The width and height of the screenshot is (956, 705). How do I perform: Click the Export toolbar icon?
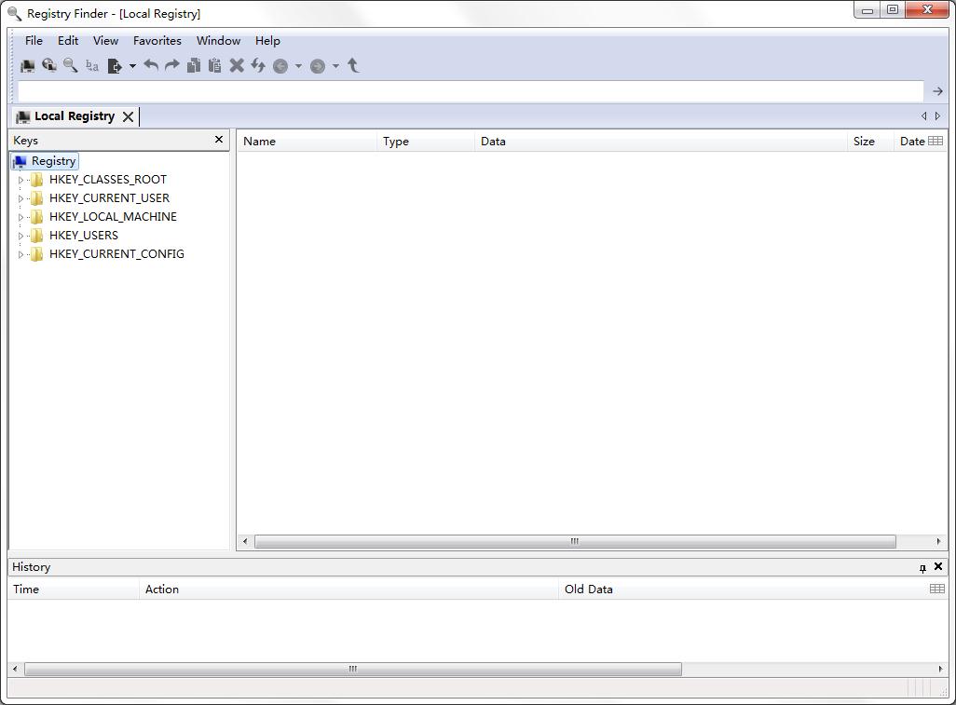tap(114, 65)
